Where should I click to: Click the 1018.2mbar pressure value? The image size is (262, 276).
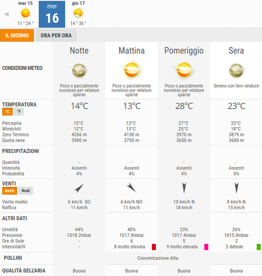click(x=79, y=235)
